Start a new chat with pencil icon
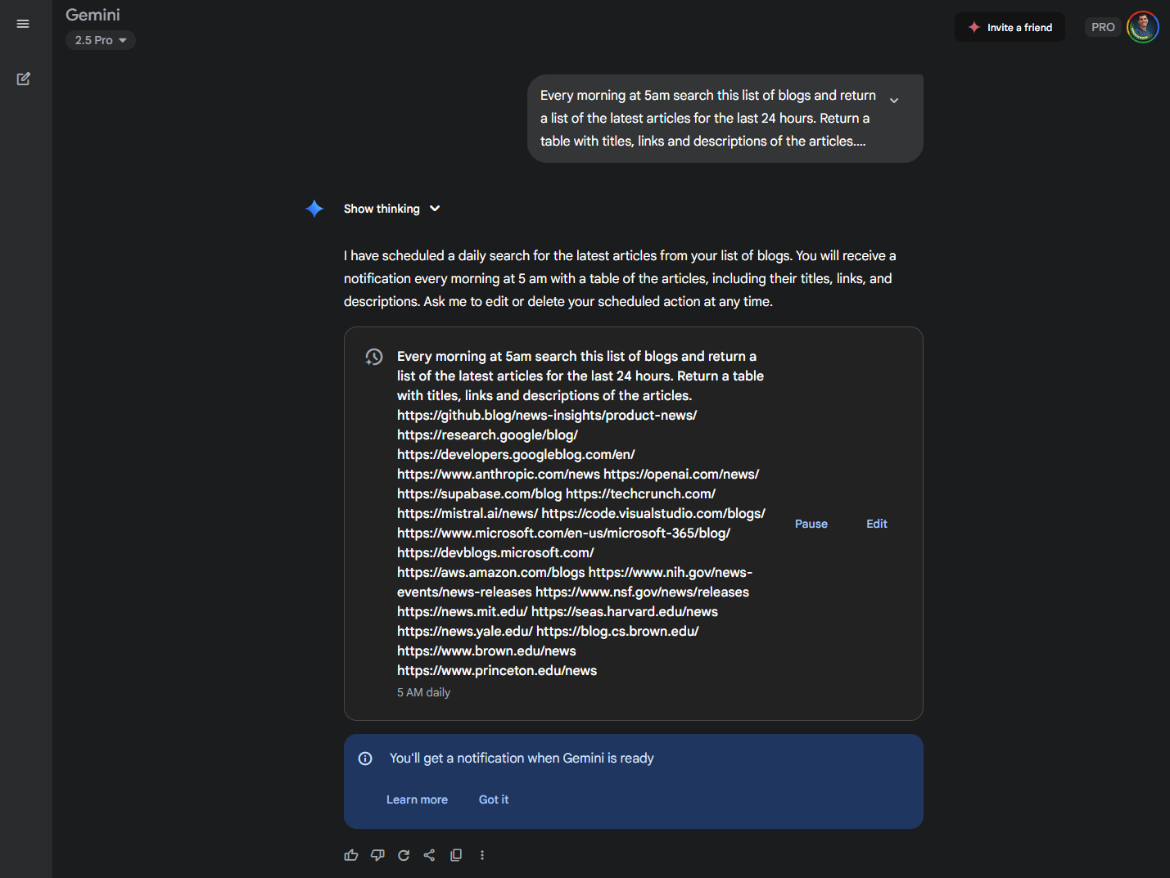Image resolution: width=1170 pixels, height=878 pixels. 23,79
